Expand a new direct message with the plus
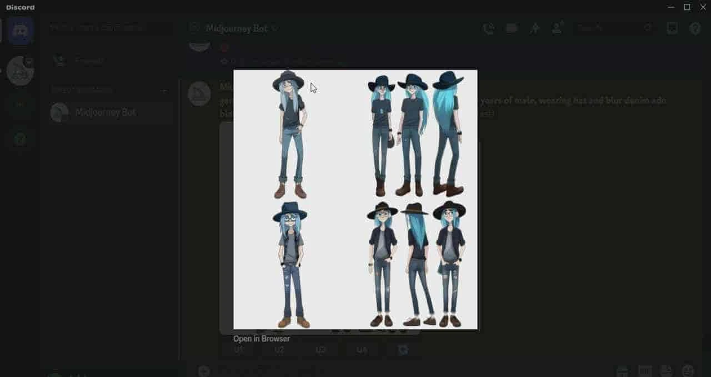 click(164, 89)
